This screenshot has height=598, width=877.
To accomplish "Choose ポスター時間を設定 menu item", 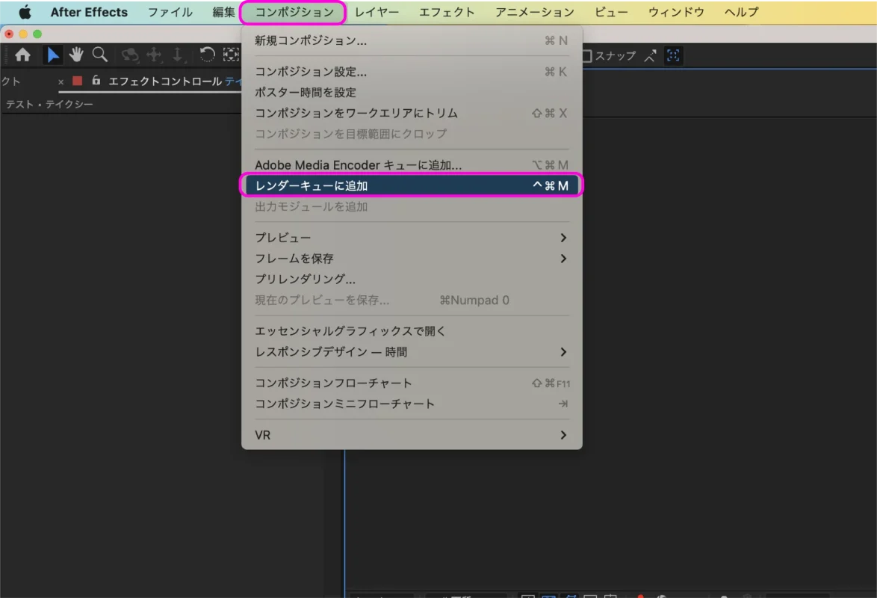I will point(412,93).
